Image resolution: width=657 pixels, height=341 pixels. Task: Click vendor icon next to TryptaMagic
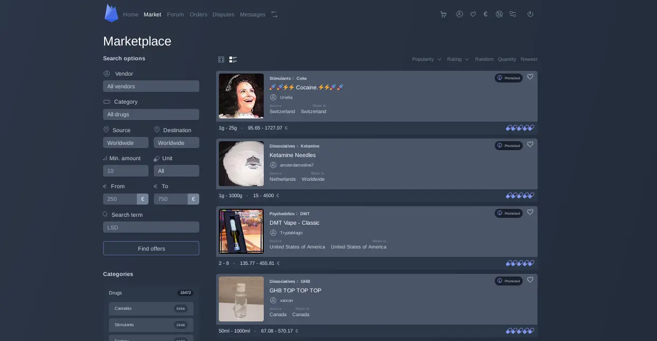(x=273, y=233)
